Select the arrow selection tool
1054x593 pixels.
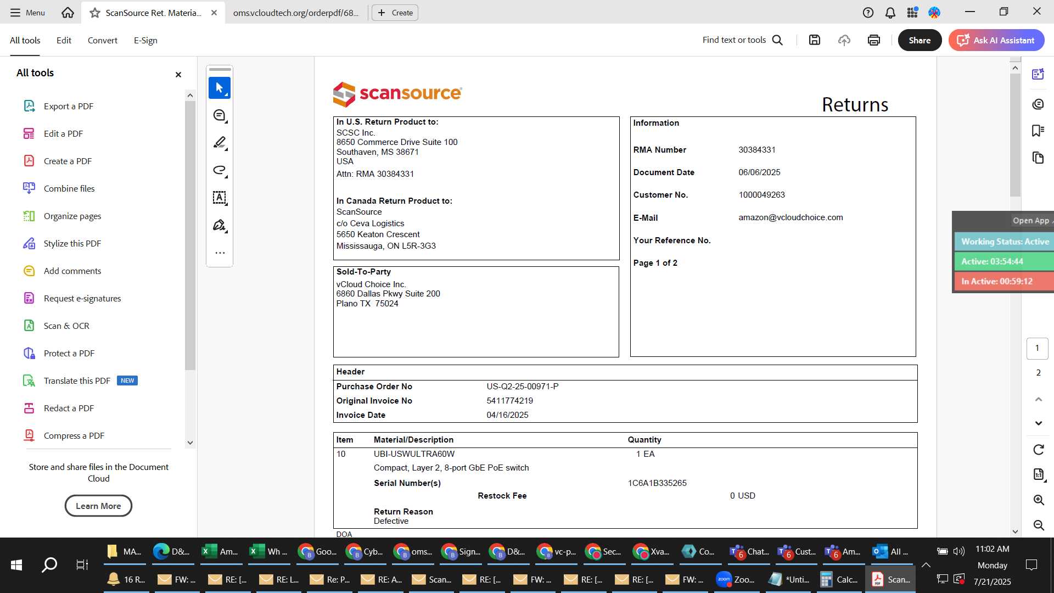tap(220, 88)
